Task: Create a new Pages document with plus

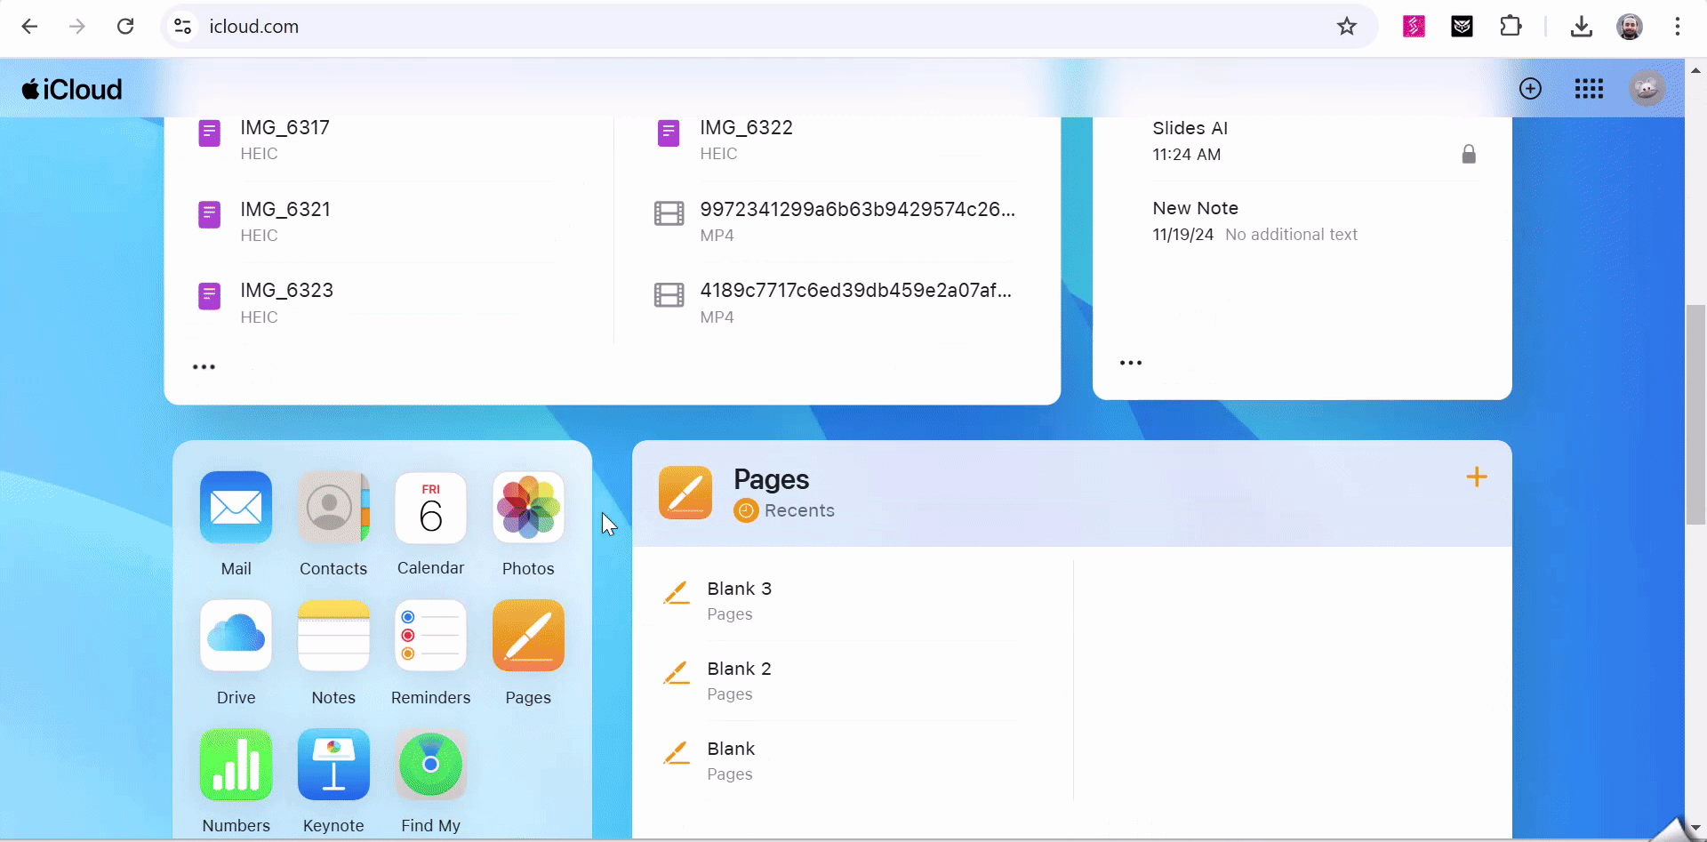Action: point(1476,477)
